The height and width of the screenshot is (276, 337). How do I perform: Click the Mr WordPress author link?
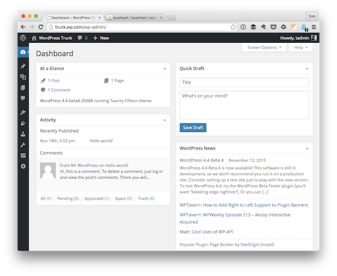[84, 165]
